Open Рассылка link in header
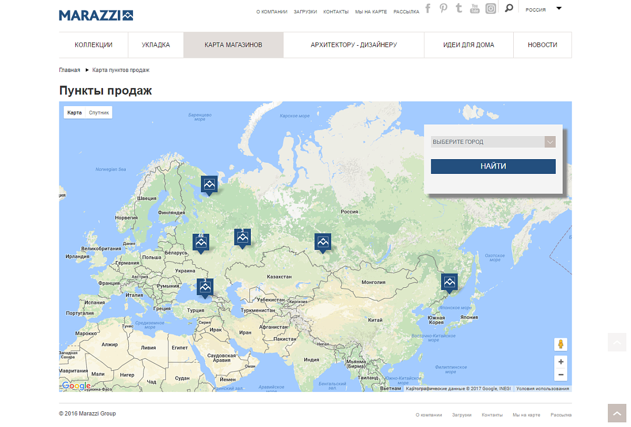 [x=406, y=12]
